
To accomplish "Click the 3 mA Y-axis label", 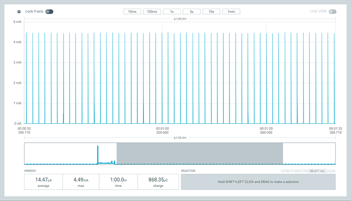I will [x=17, y=62].
